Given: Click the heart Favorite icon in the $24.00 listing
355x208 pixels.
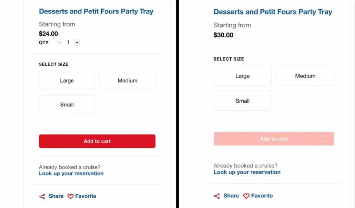Looking at the screenshot, I should tap(70, 196).
